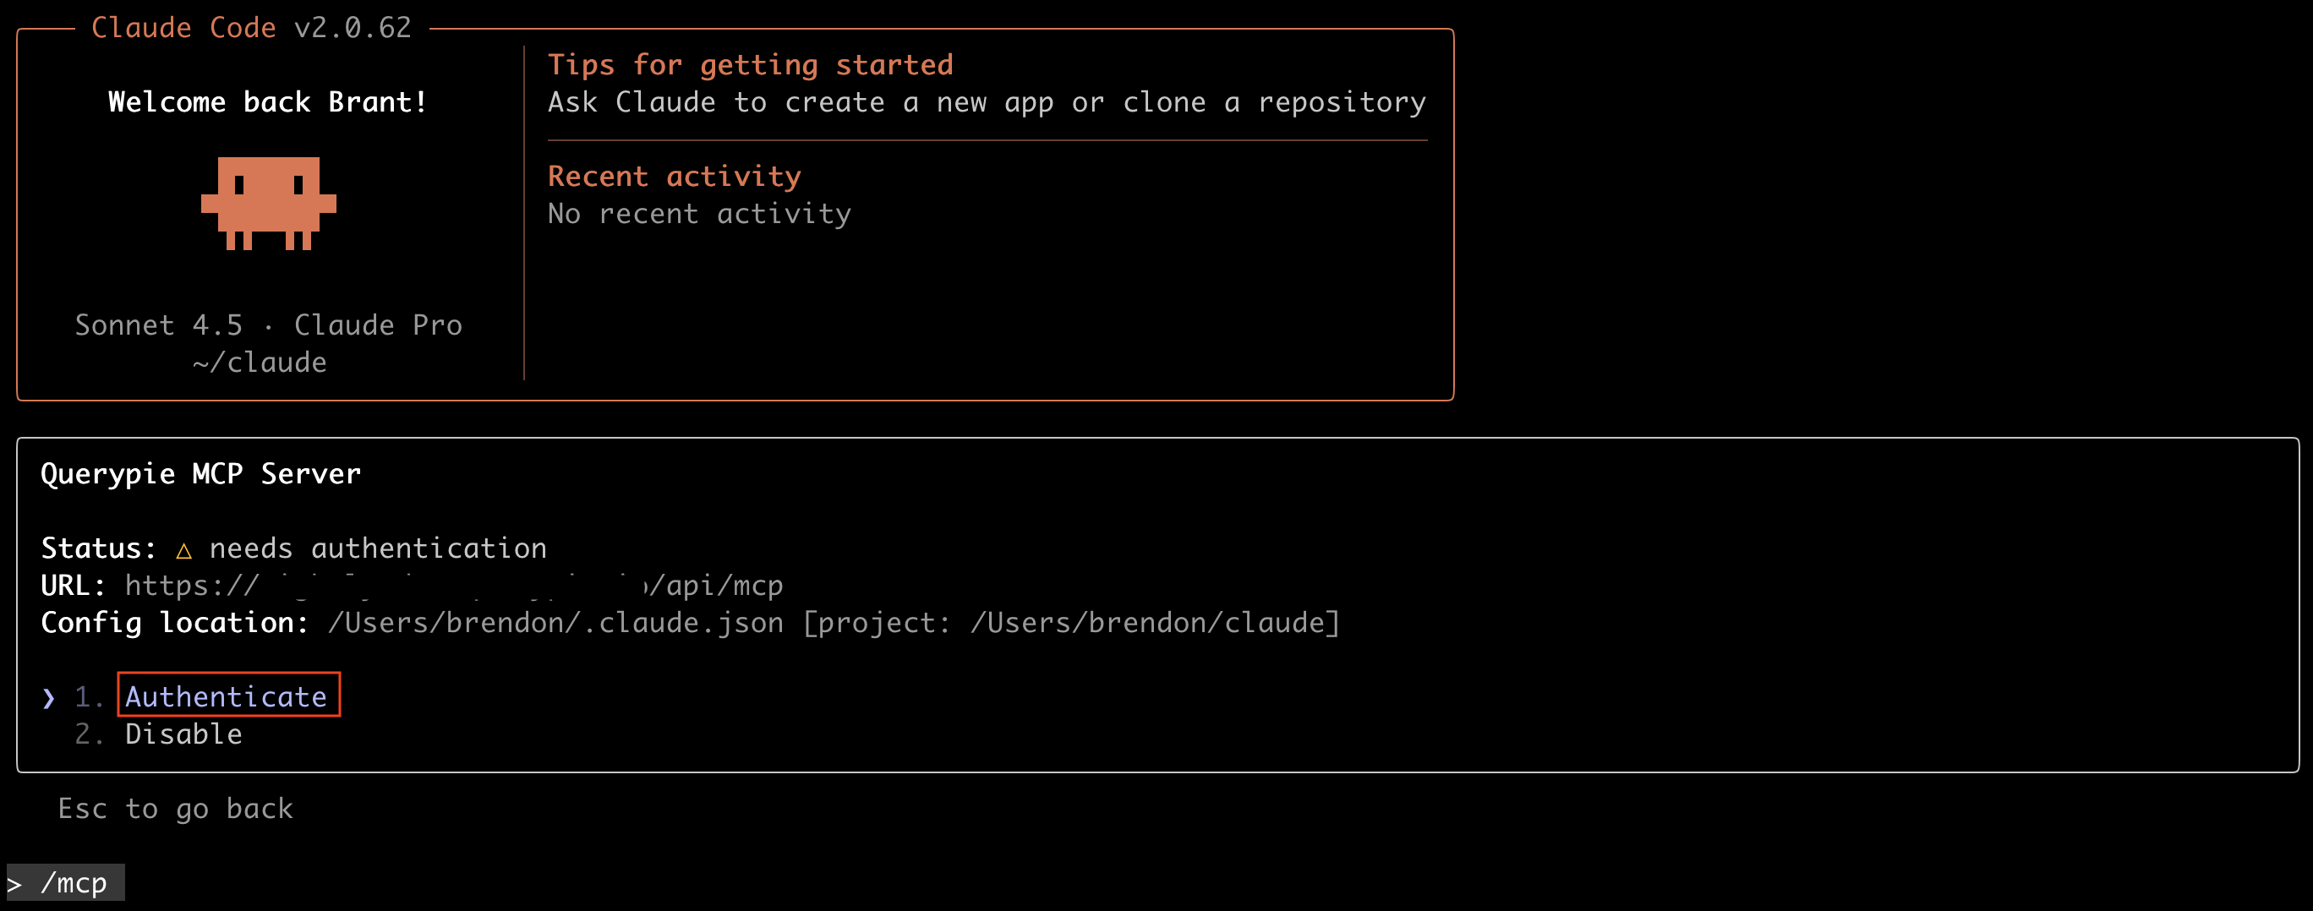Click the 'Claude Code v2.0.62' title

point(251,28)
